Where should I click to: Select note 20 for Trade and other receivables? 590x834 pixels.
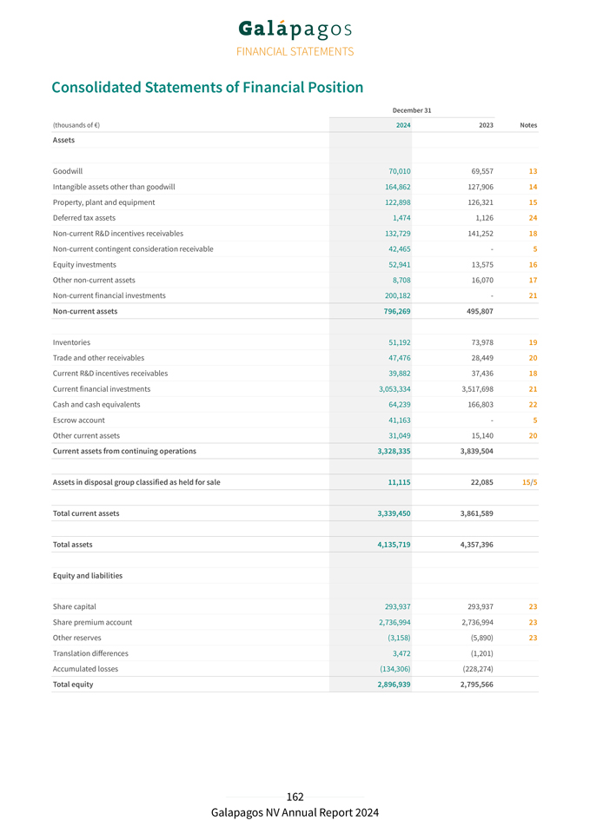533,358
